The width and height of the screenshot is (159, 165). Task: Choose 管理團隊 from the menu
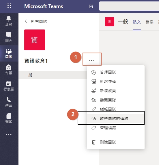click(x=116, y=72)
